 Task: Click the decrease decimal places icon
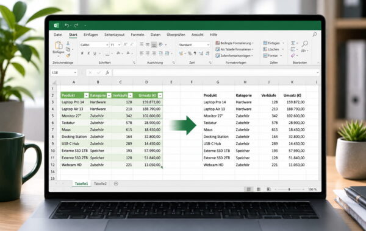point(207,53)
